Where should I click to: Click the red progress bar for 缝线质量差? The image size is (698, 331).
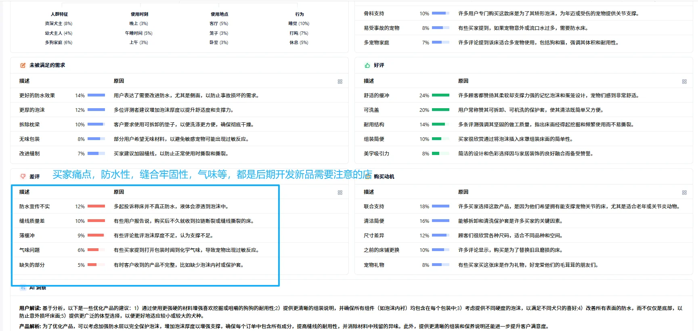(x=96, y=221)
